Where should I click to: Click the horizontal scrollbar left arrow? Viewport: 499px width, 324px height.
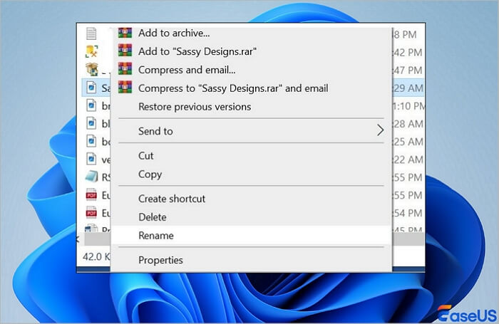(78, 239)
